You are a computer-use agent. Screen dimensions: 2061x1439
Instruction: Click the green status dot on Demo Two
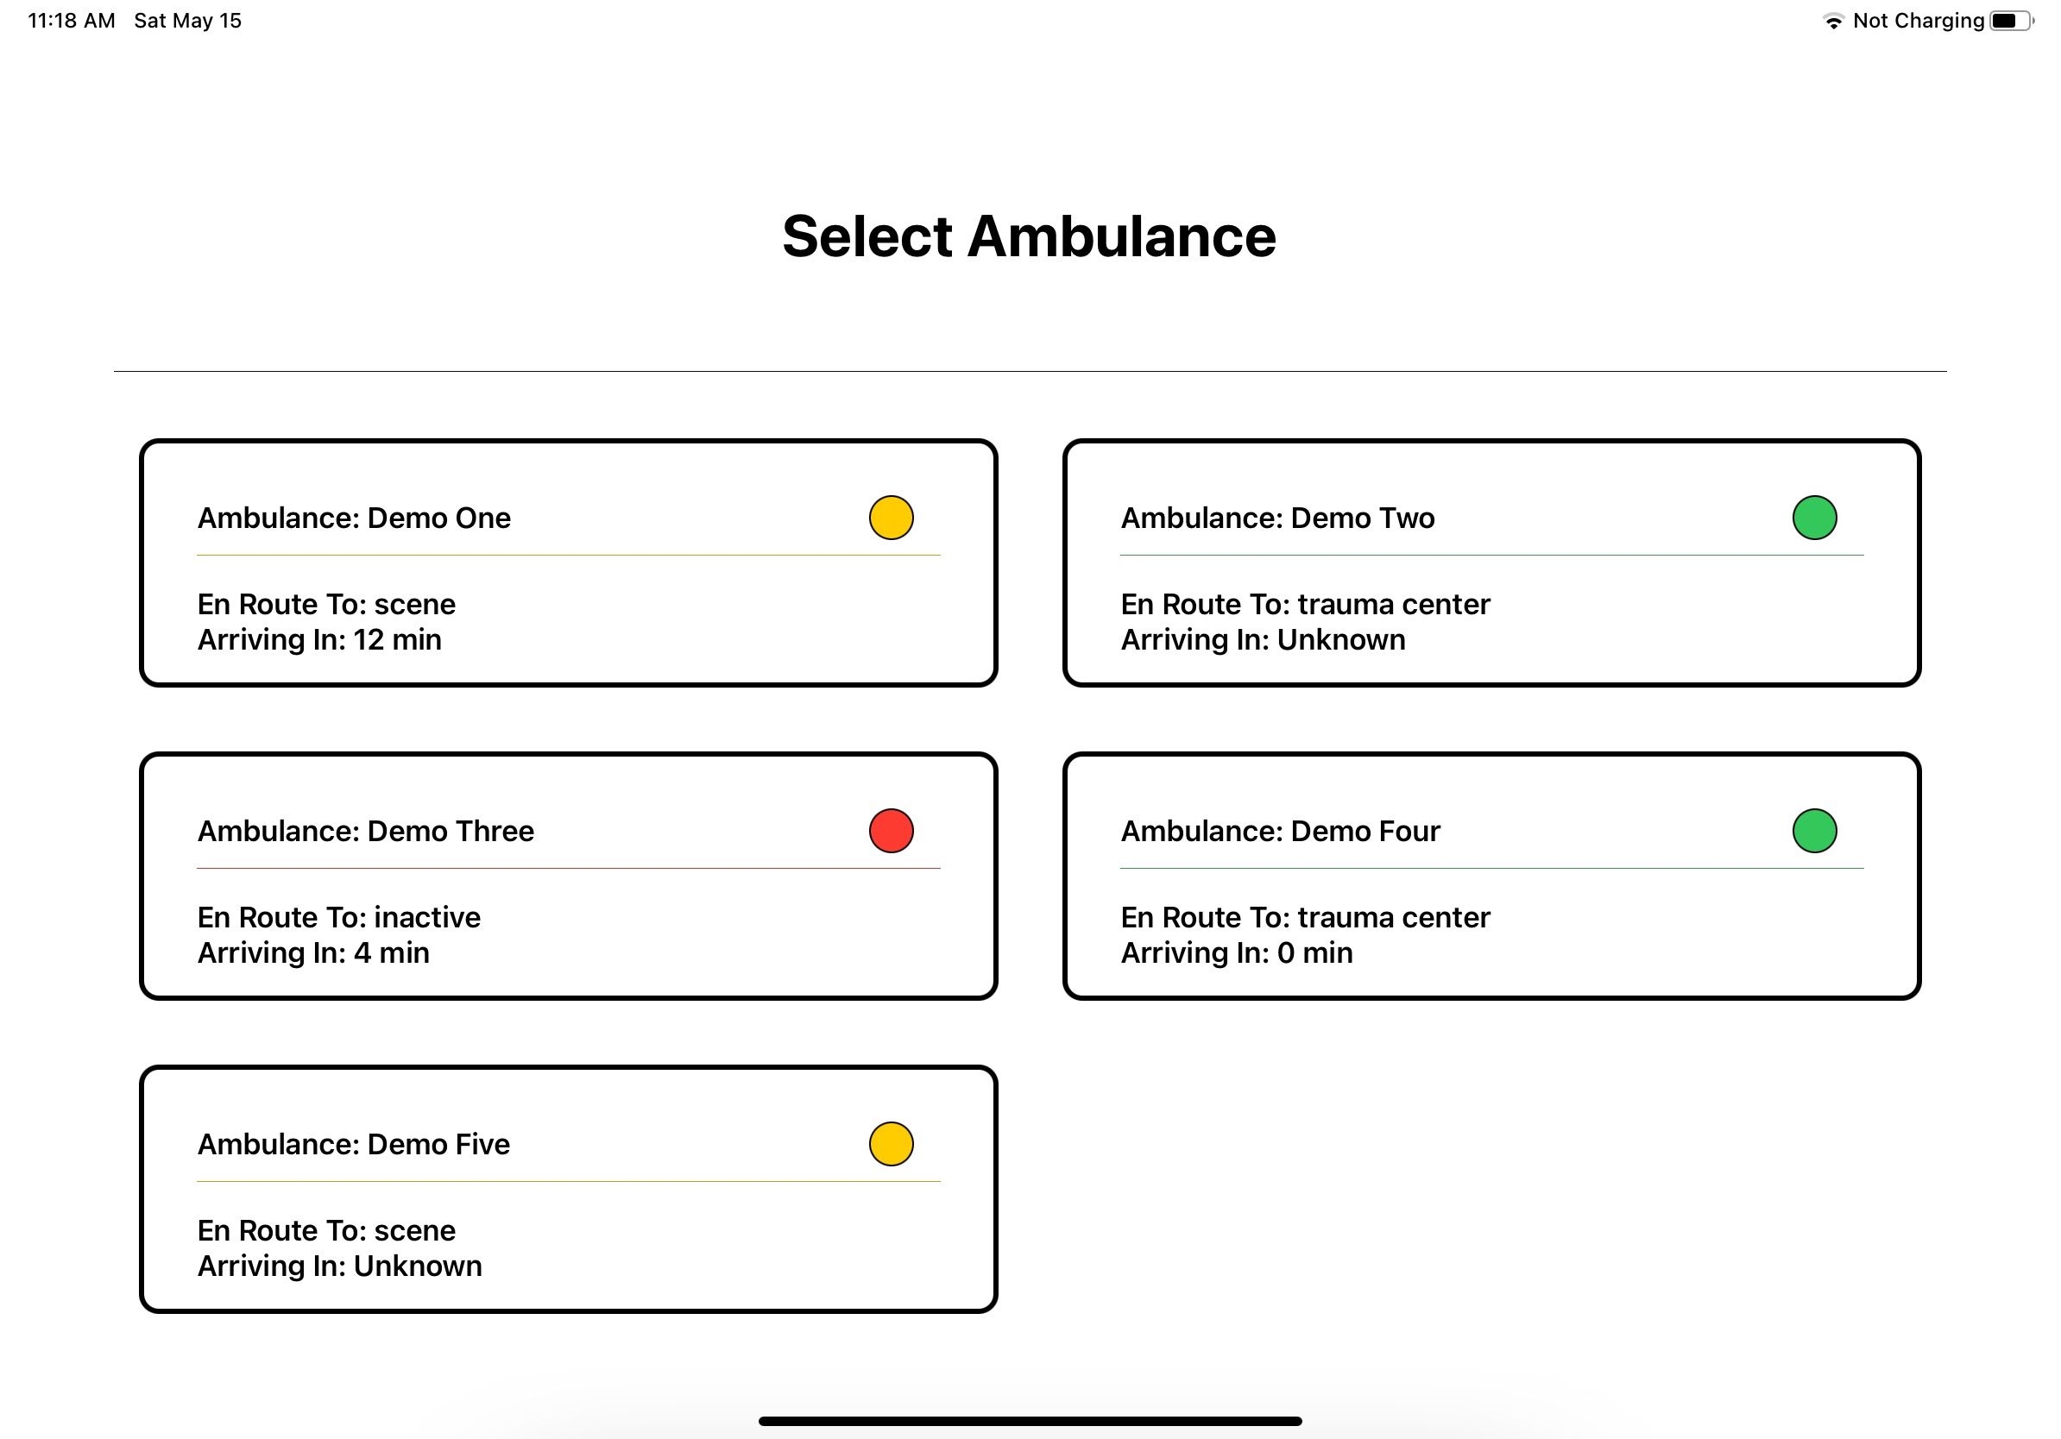(x=1813, y=518)
